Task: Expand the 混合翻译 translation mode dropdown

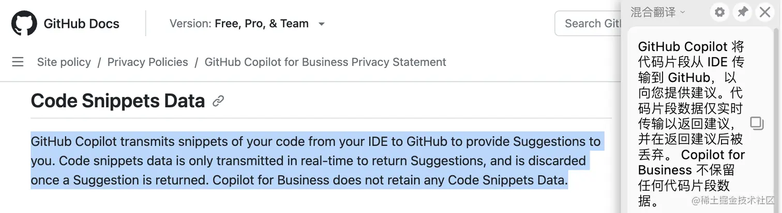Action: coord(657,12)
